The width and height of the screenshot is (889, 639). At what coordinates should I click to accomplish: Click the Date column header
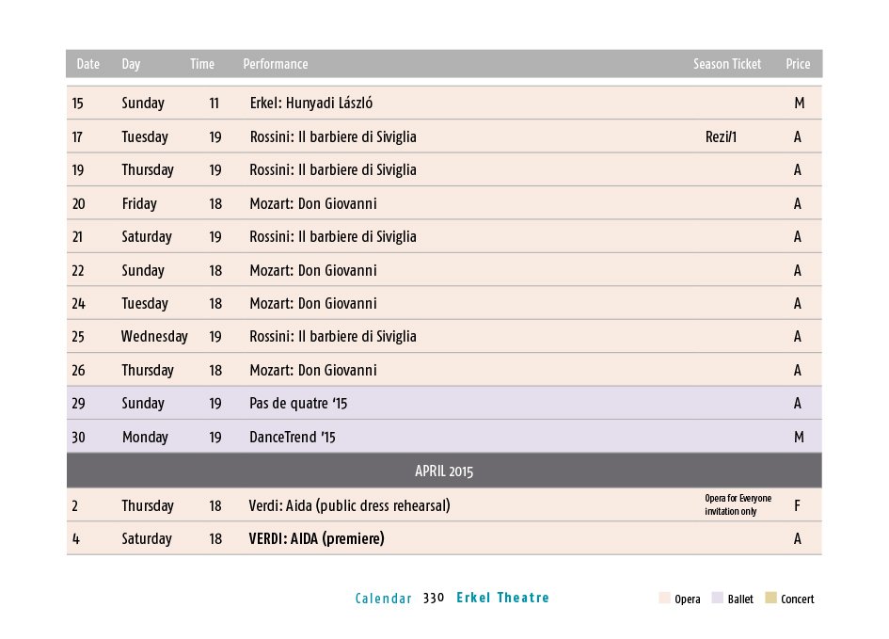87,64
